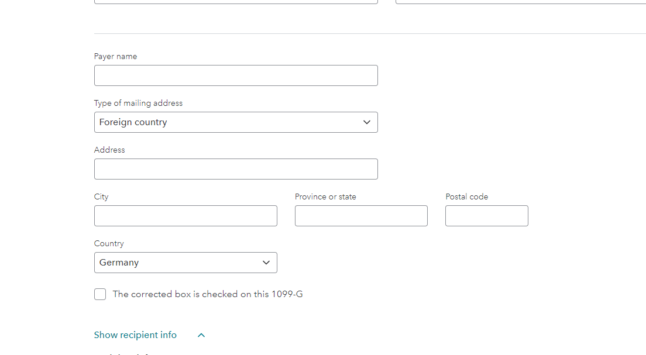Screen dimensions: 646x355
Task: Check the corrected box 1099-G checkbox
Action: click(100, 294)
